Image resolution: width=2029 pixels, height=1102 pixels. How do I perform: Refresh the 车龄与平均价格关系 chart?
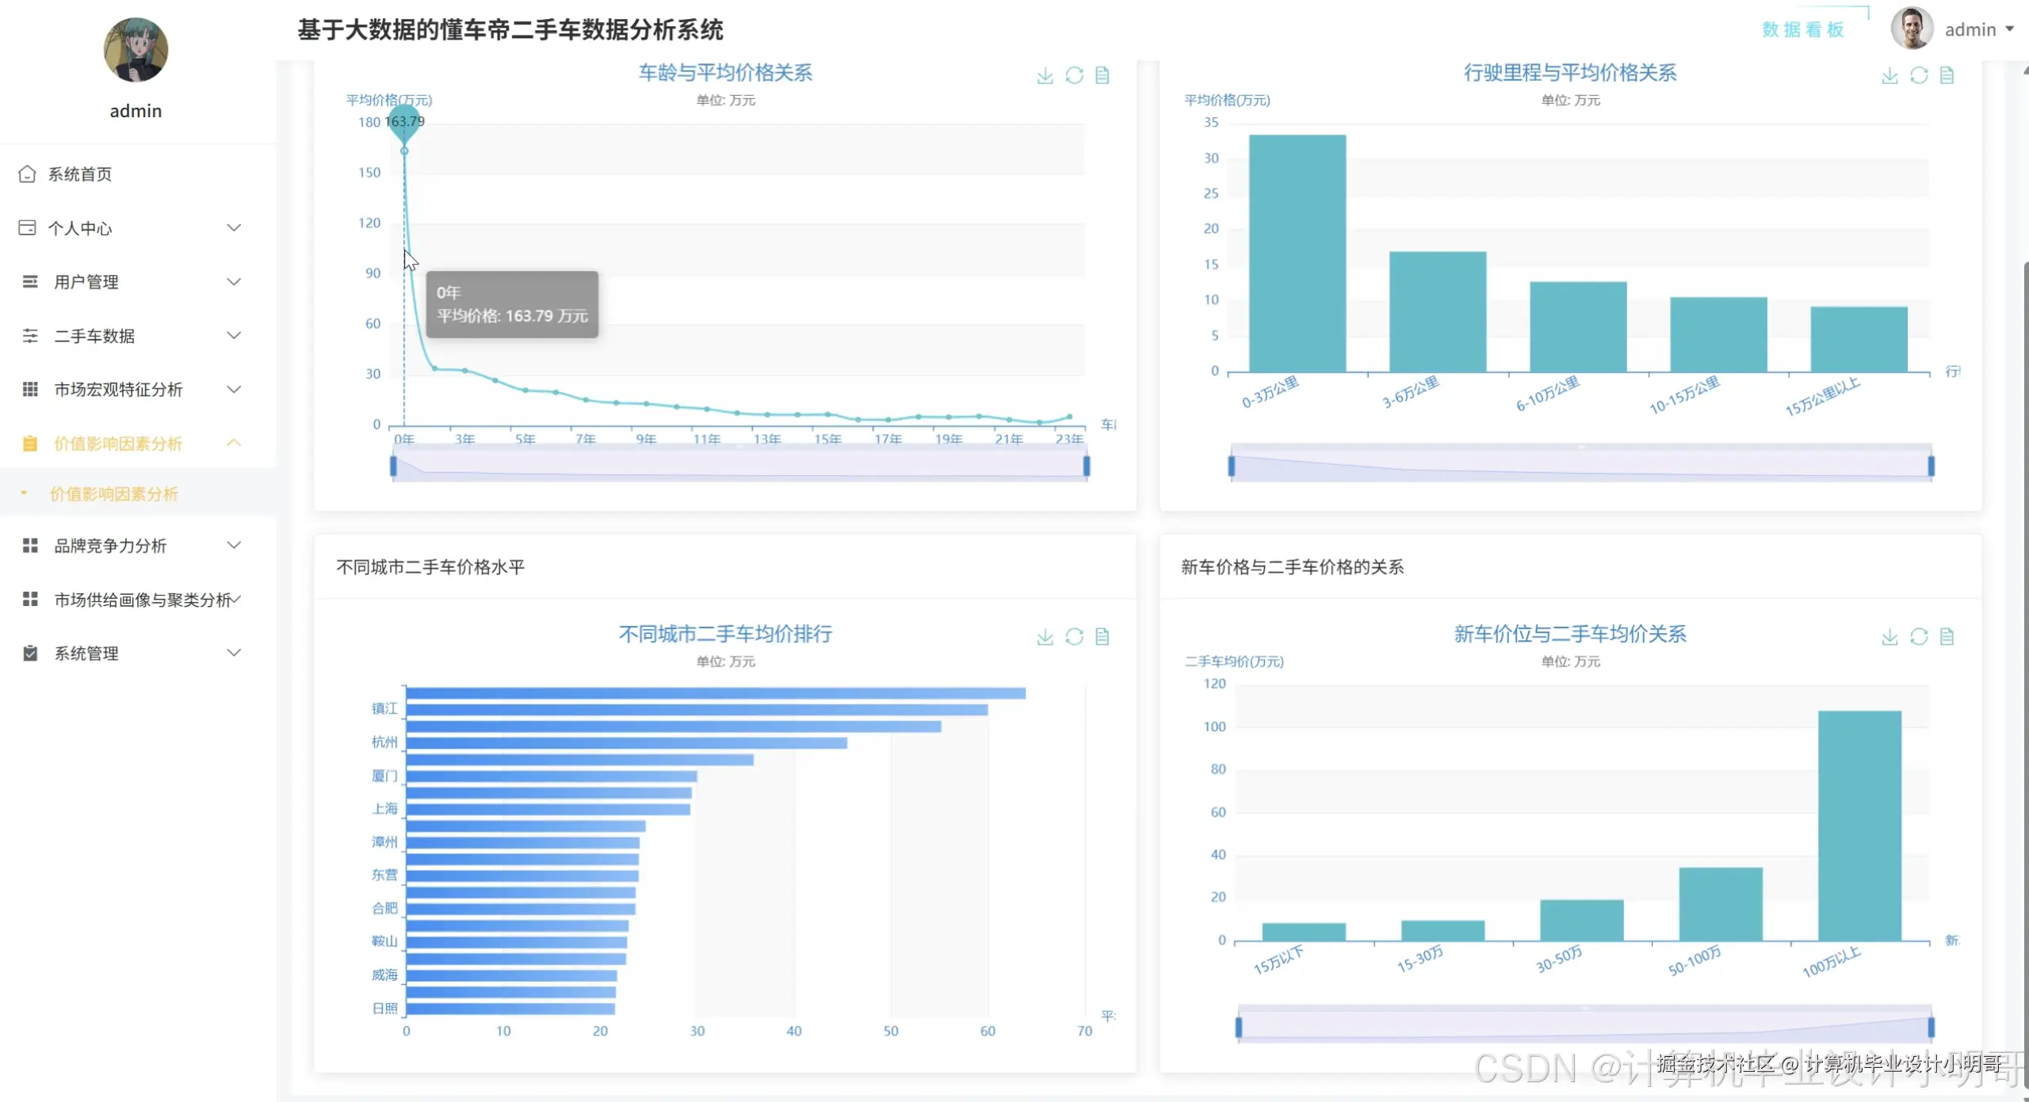tap(1074, 75)
